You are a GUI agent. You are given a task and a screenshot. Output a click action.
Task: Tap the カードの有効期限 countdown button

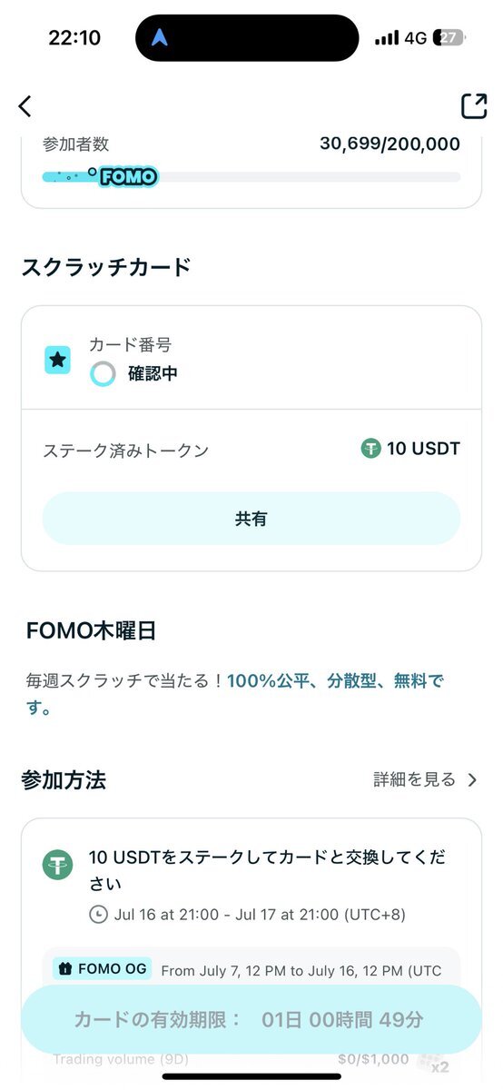(251, 1019)
